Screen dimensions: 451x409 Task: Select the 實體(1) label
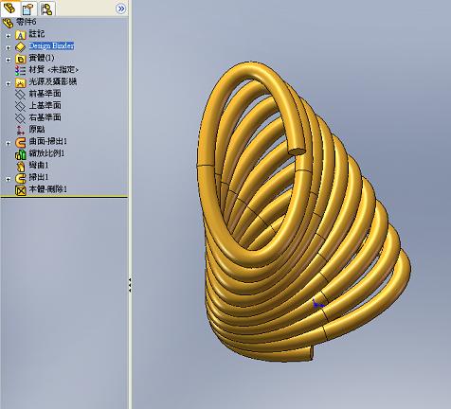click(x=42, y=58)
